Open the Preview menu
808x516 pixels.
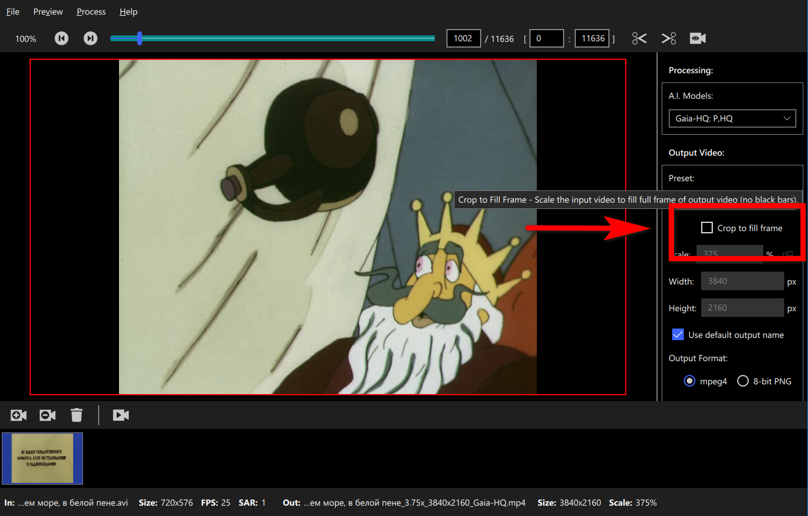(48, 12)
